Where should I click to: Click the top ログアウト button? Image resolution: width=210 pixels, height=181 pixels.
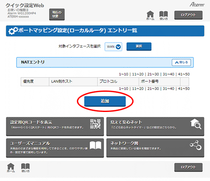coord(188,15)
